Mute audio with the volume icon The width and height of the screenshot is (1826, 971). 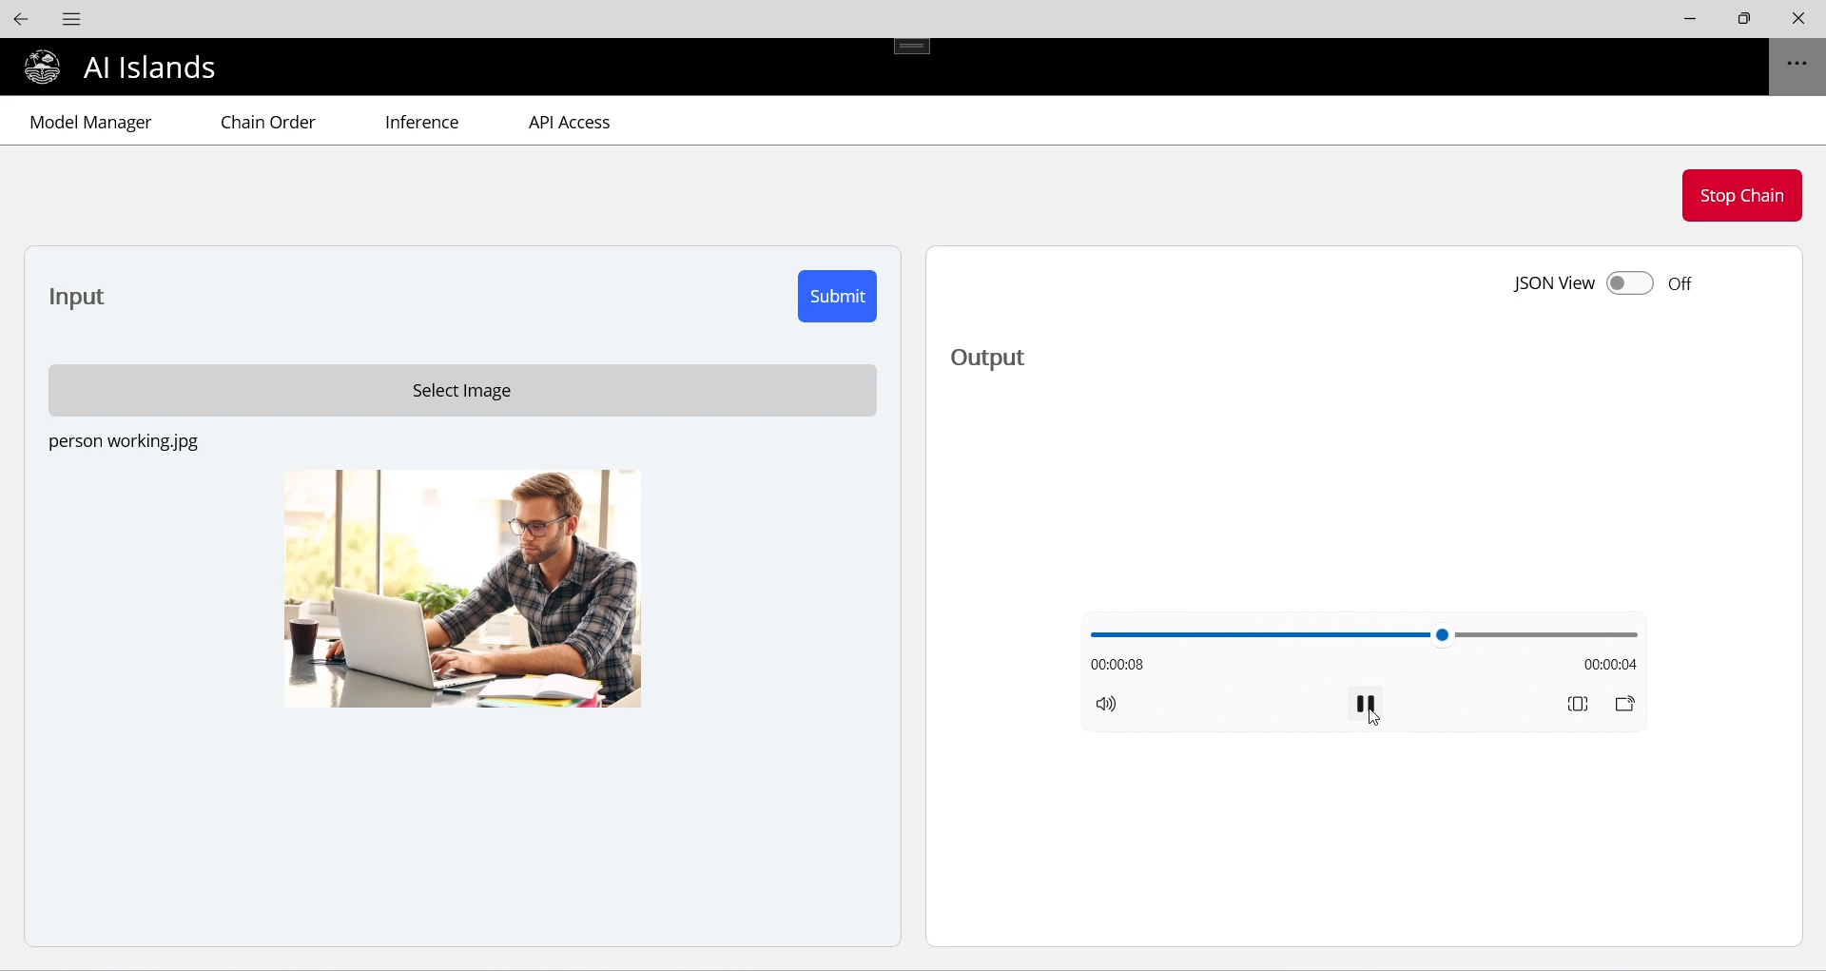coord(1106,705)
